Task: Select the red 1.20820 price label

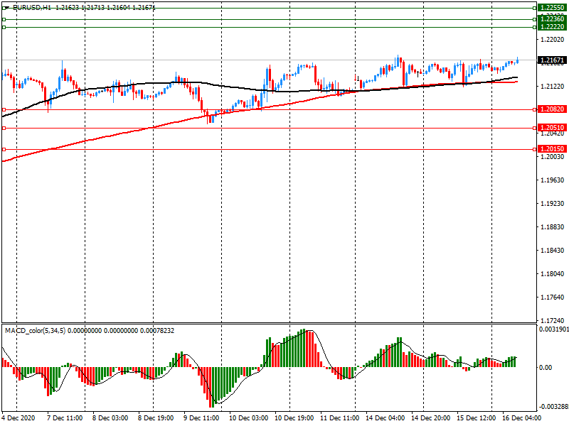Action: coord(551,110)
